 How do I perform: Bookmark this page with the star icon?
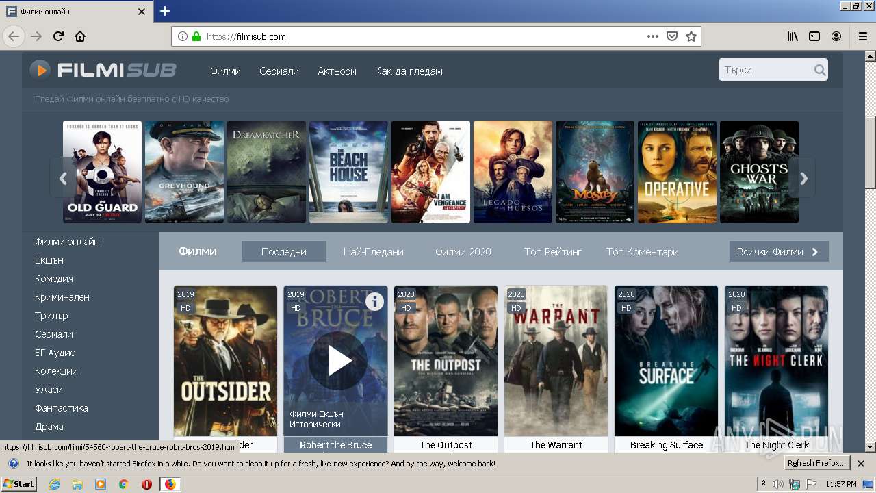tap(691, 36)
